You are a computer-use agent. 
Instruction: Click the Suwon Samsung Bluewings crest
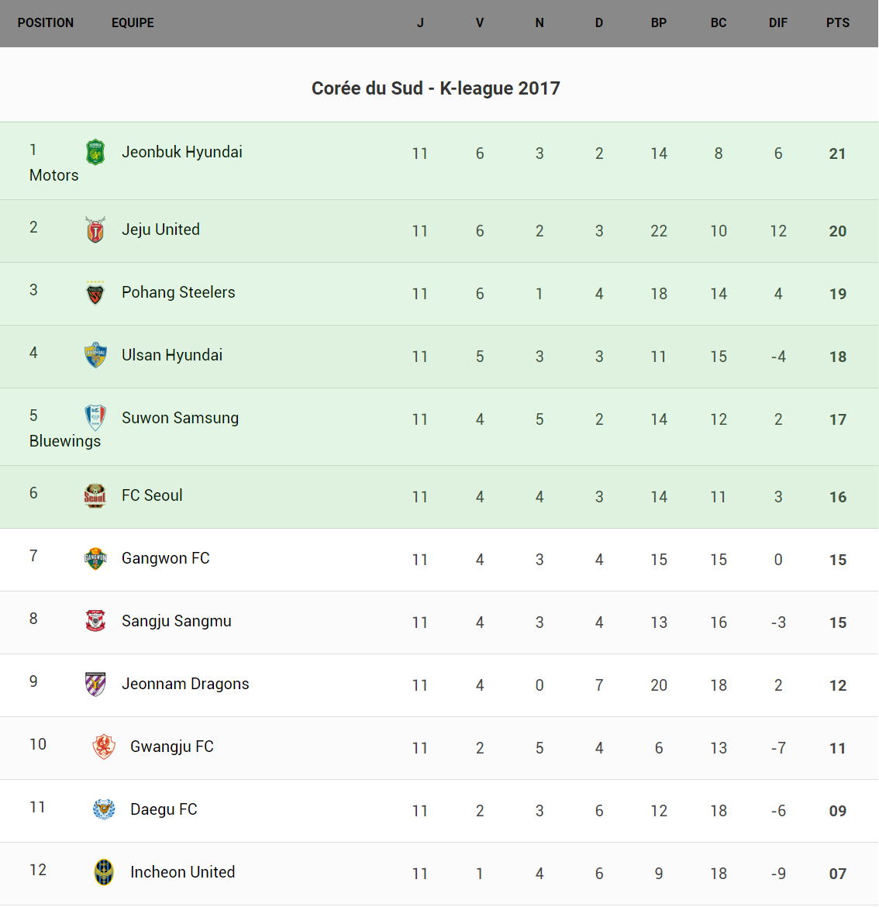coord(95,418)
